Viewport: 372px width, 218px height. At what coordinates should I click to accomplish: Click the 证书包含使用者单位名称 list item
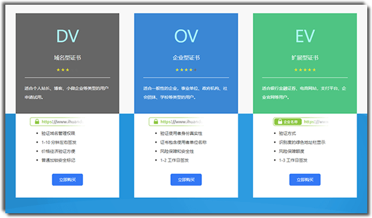point(184,142)
